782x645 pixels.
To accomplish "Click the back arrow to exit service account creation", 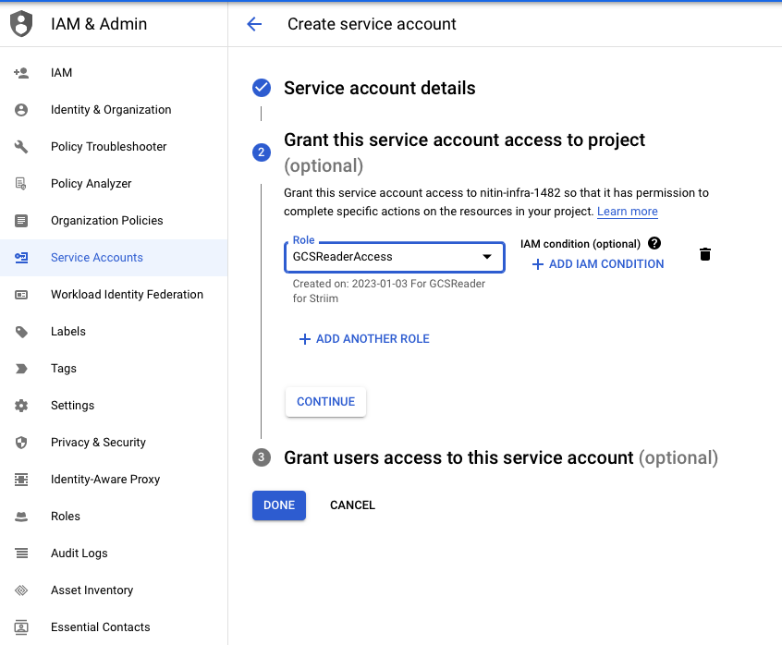I will click(254, 24).
